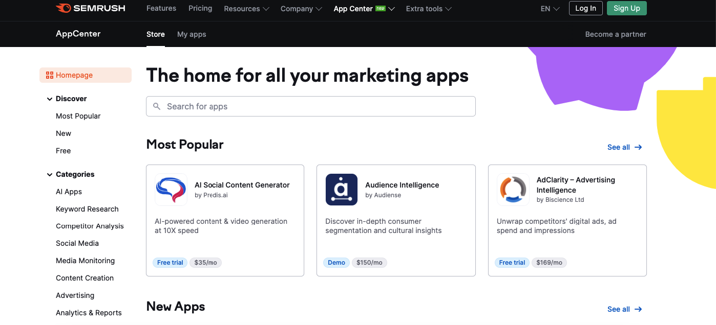Open AI Social Content Generator app icon

pyautogui.click(x=171, y=190)
